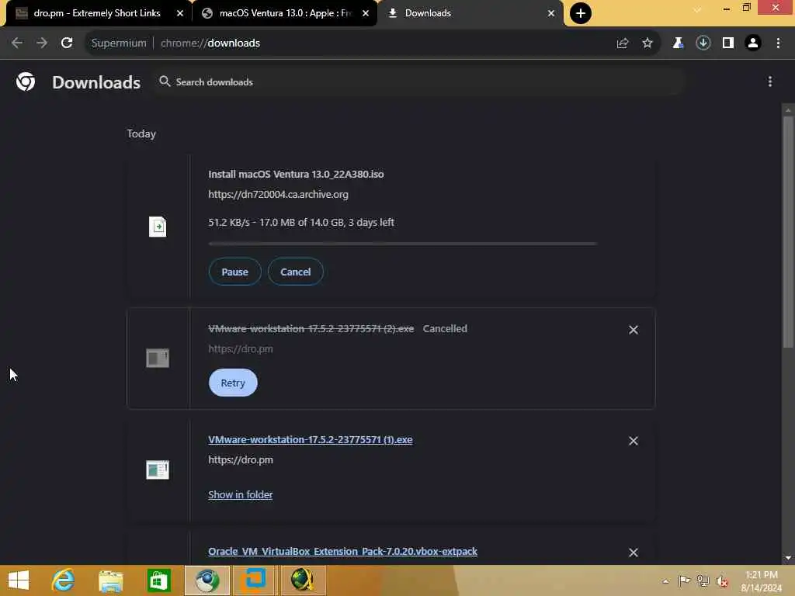Open File Explorer from taskbar
Viewport: 795px width, 596px height.
tap(111, 580)
